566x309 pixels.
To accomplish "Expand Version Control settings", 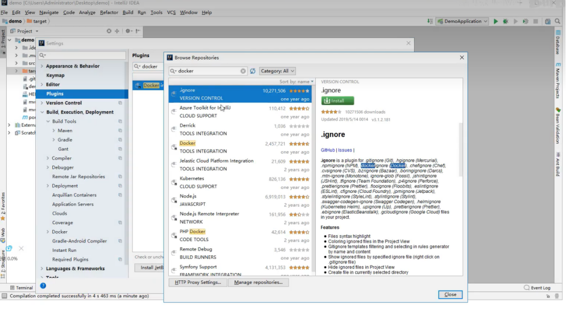I will pos(42,103).
